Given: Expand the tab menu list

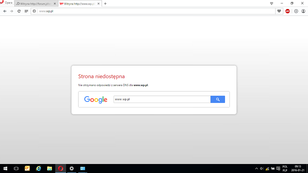Looking at the screenshot, I should (272, 3).
